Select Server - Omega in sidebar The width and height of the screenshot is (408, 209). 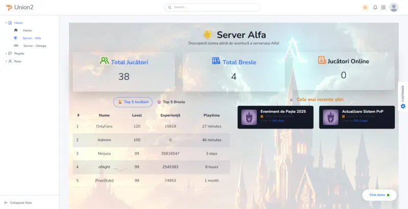[35, 46]
